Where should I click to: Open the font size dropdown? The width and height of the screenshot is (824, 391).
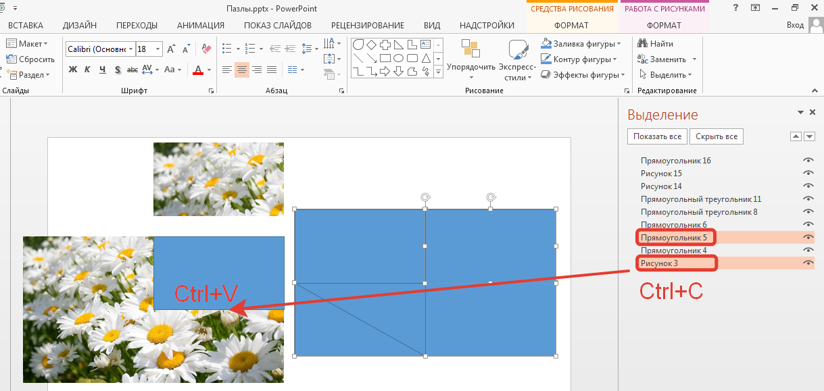coord(158,49)
